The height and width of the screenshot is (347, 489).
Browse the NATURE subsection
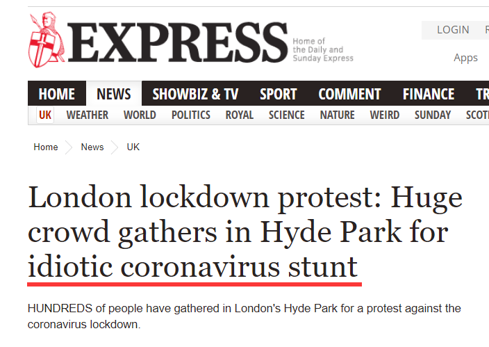coord(337,115)
